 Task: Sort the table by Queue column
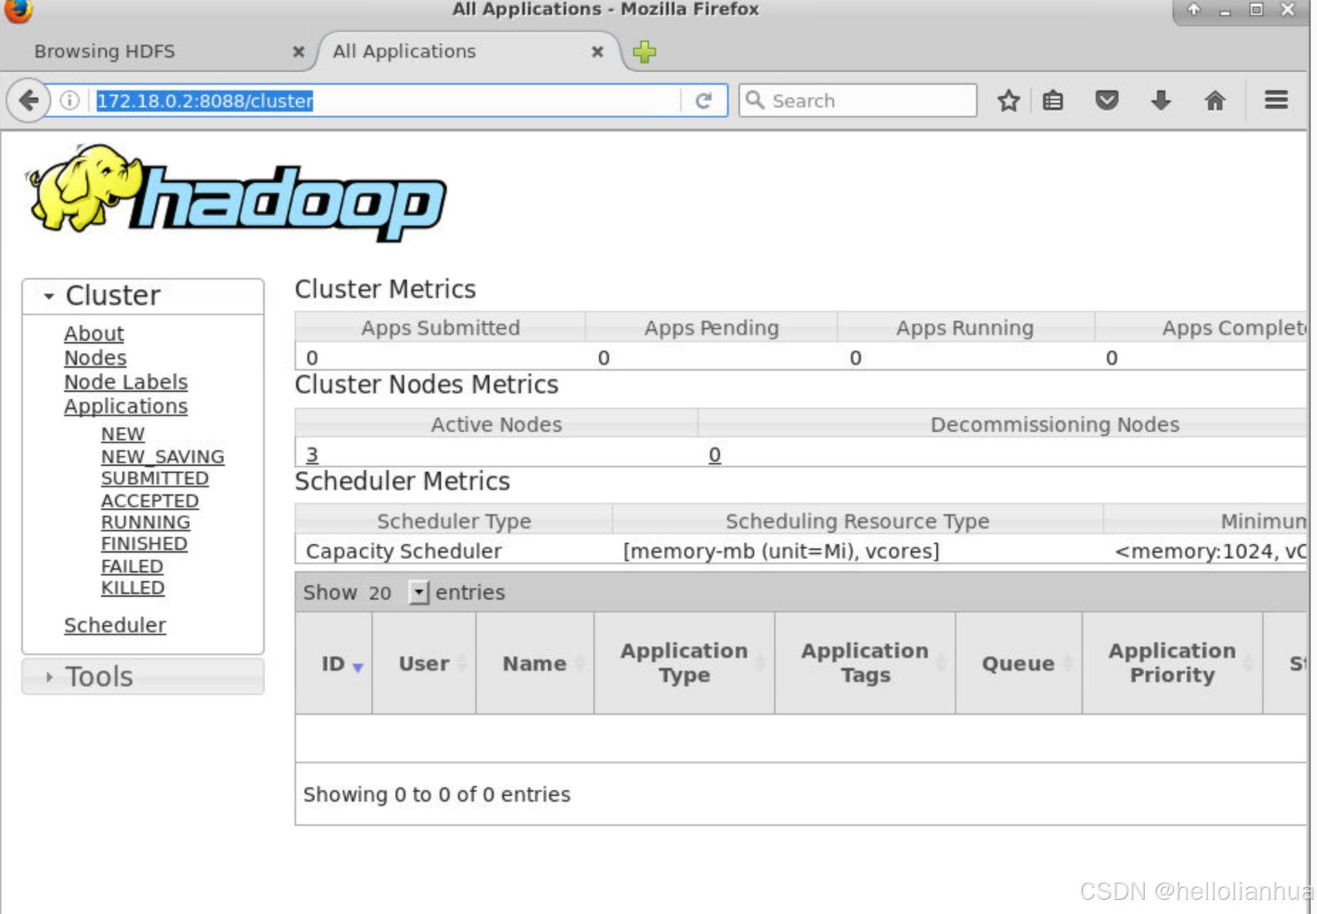[x=1018, y=664]
